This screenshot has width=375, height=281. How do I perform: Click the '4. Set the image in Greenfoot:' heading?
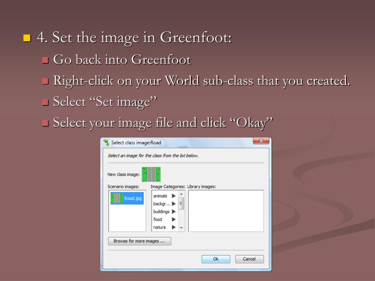coord(134,38)
